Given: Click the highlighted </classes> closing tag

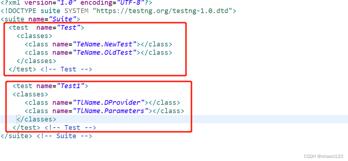Looking at the screenshot, I should coord(36,119).
